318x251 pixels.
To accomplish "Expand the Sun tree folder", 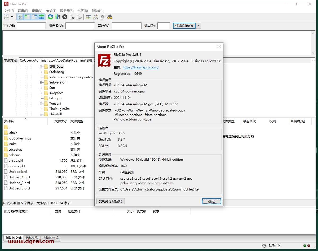I will [x=41, y=88].
